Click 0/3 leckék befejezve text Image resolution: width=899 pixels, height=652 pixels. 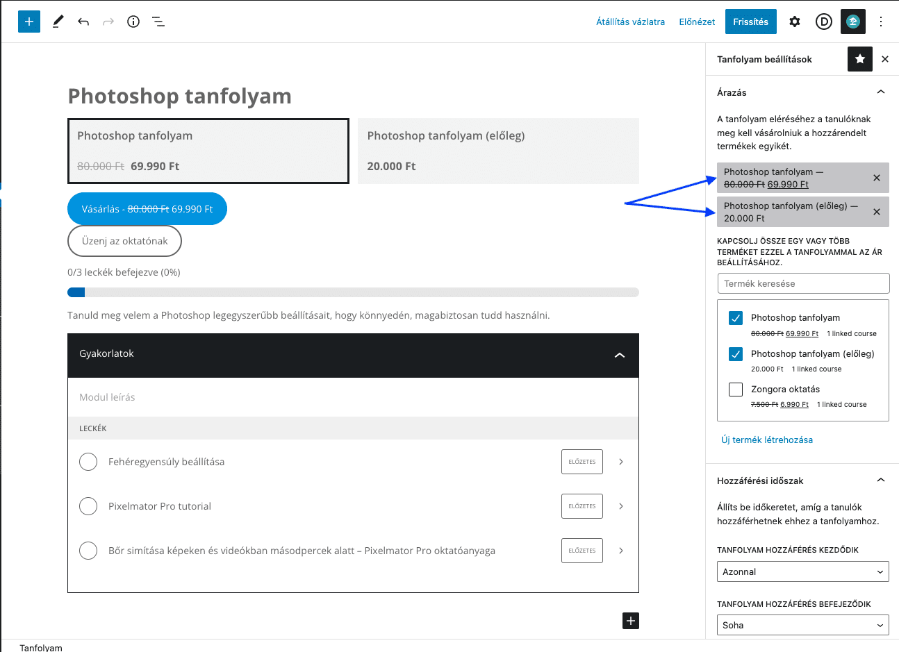[x=124, y=272]
